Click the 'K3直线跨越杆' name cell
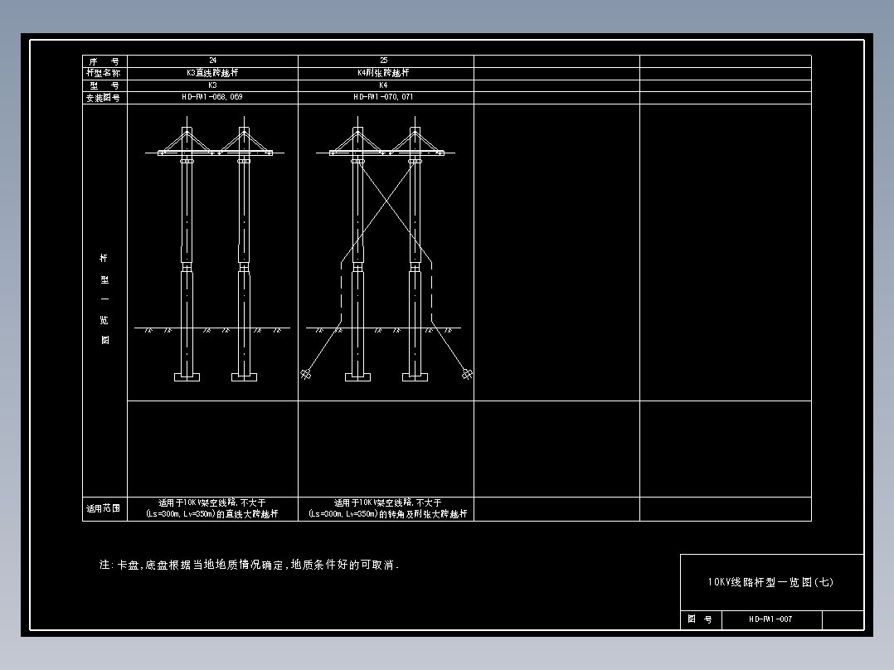This screenshot has height=670, width=894. click(x=212, y=73)
